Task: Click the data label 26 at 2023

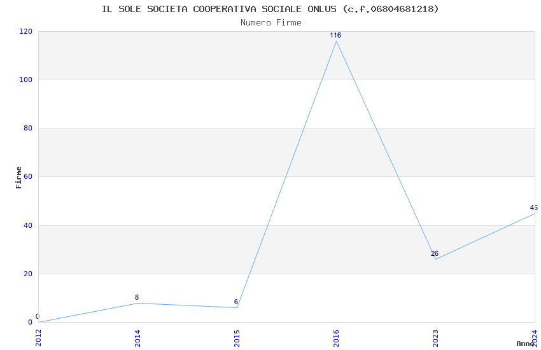Action: pyautogui.click(x=434, y=253)
